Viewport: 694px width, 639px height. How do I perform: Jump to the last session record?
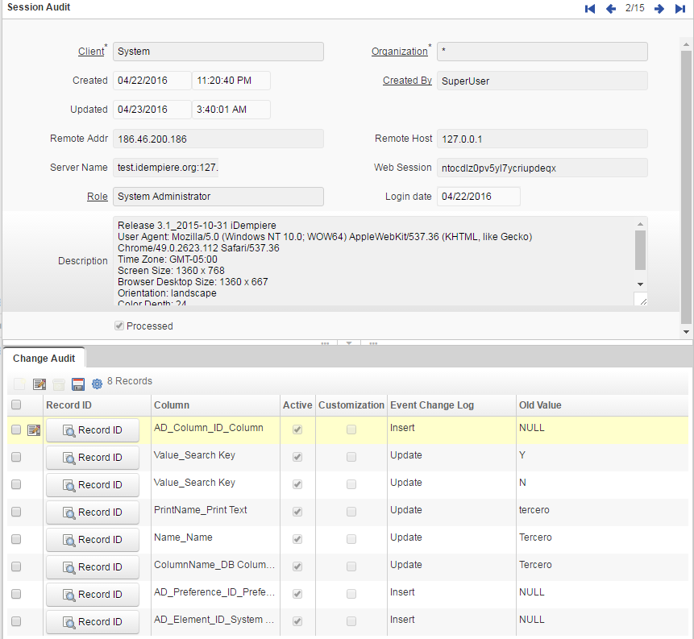click(x=679, y=8)
